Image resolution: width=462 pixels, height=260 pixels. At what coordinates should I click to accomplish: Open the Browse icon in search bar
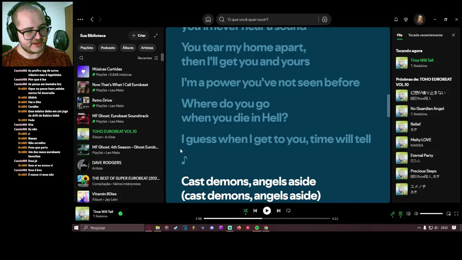(x=324, y=19)
